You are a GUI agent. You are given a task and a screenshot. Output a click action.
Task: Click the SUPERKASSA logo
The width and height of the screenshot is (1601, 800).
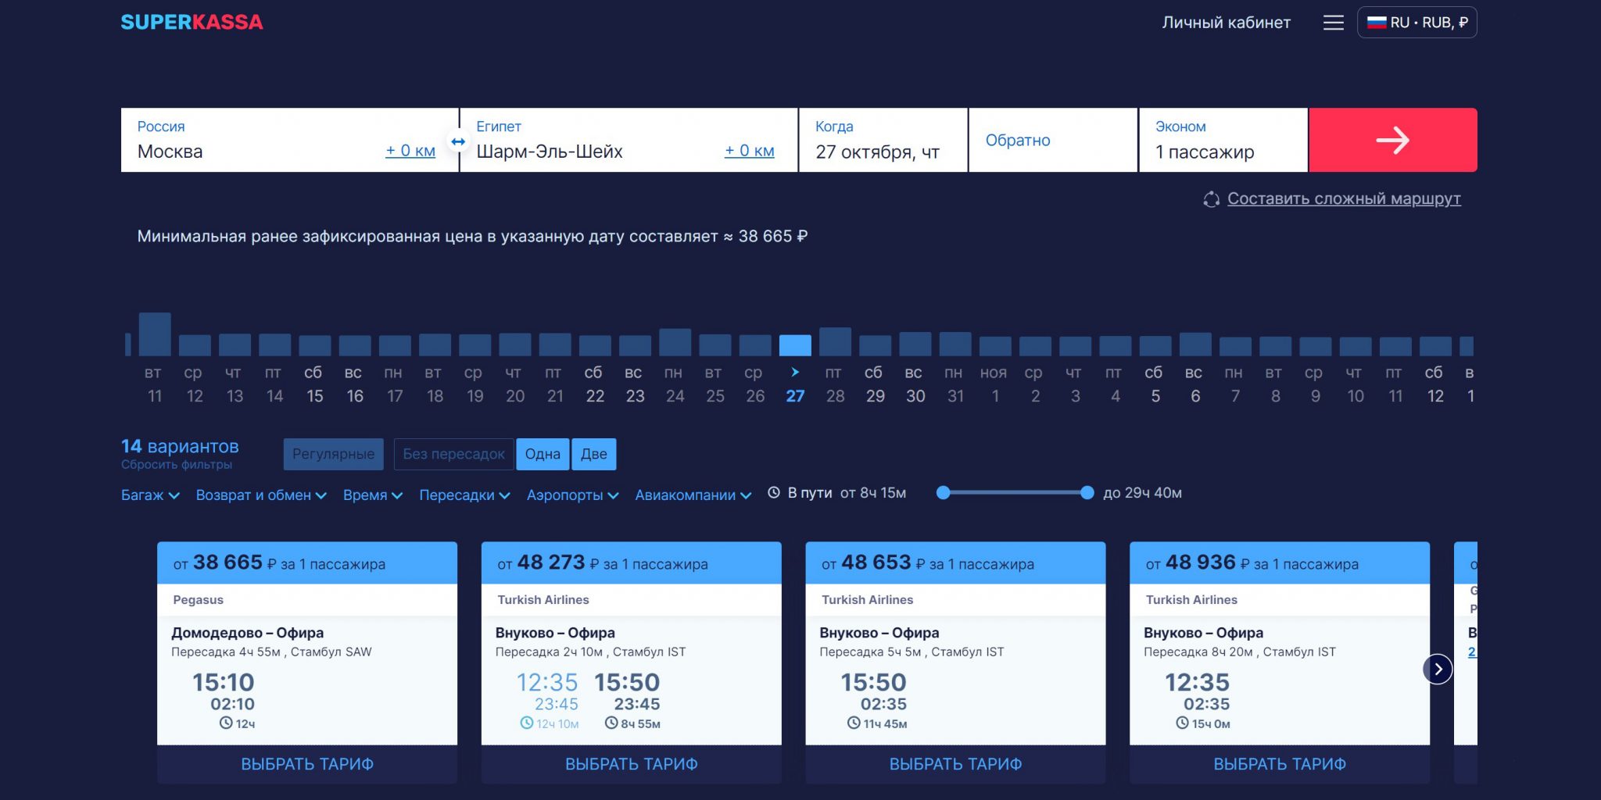pos(192,22)
